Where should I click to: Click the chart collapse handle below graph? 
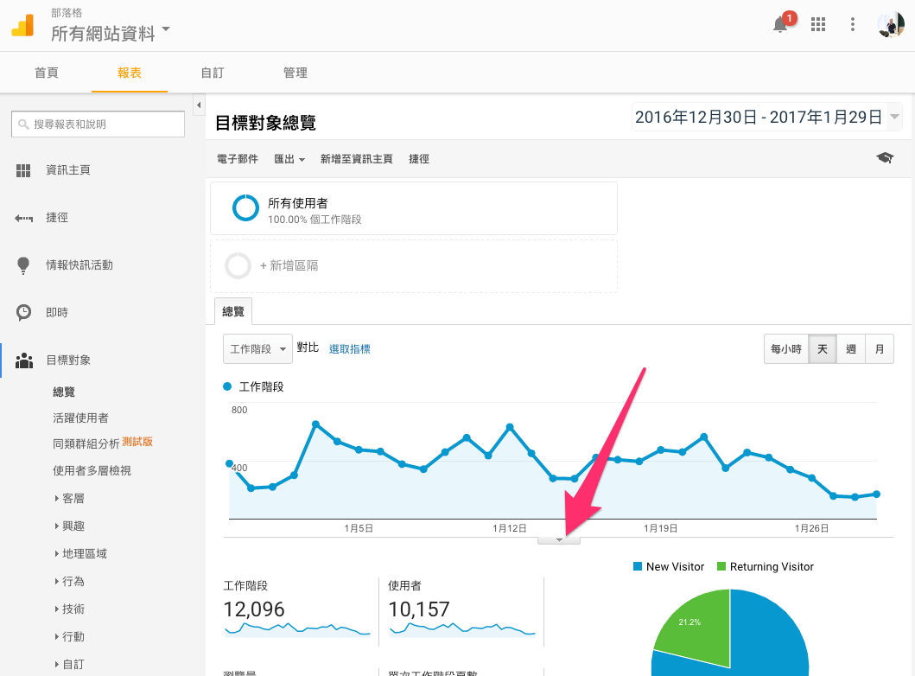coord(559,540)
